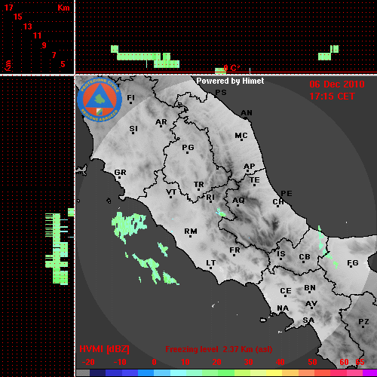
Task: Click the GR city label
Action: (120, 173)
